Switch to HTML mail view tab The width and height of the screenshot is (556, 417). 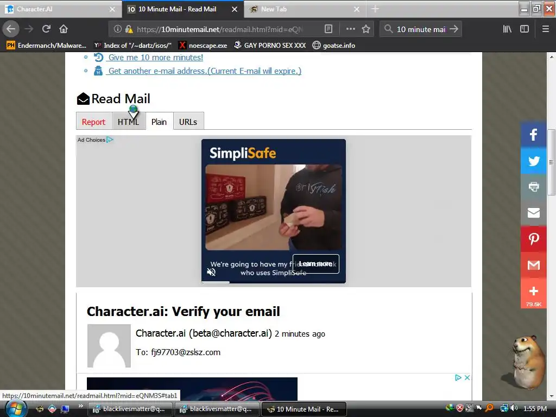tap(128, 122)
